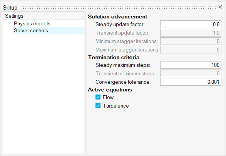Viewport: 226px width, 156px height.
Task: Close the Setup dialog
Action: 220,7
